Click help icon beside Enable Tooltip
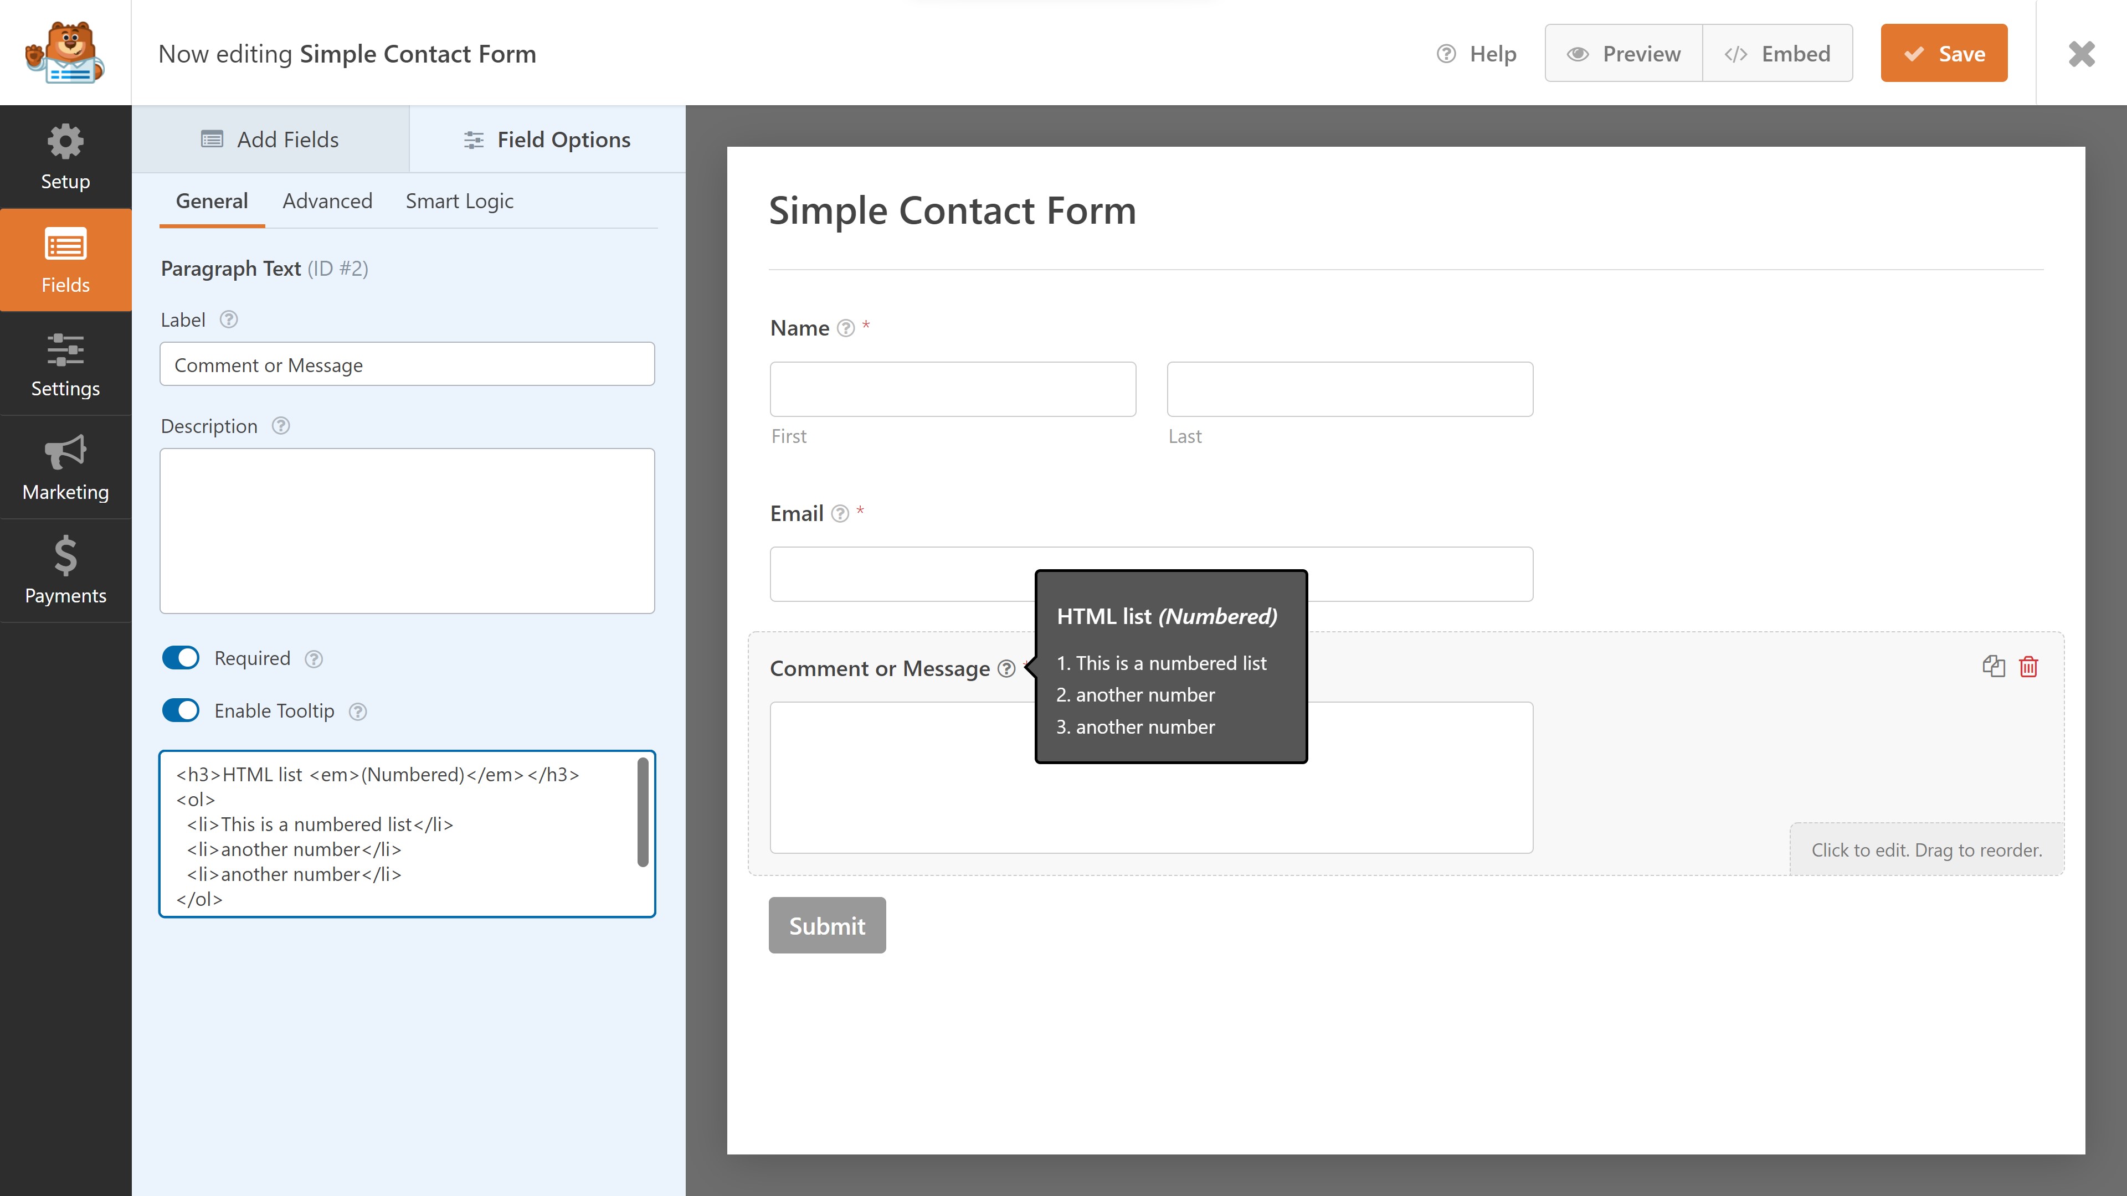 357,712
